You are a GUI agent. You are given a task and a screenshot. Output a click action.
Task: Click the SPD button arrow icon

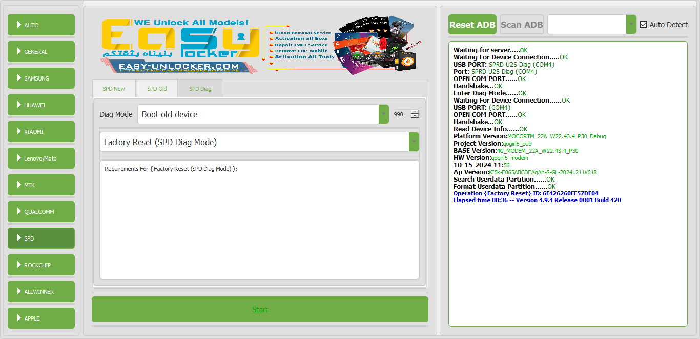[x=19, y=238]
